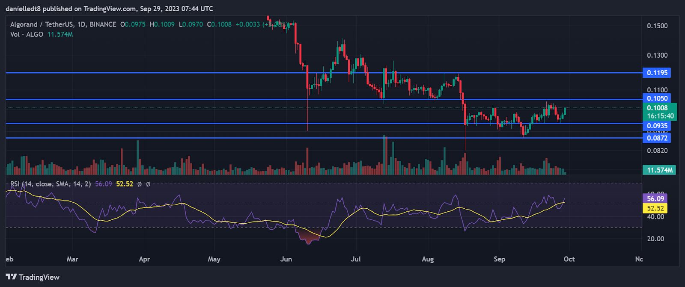Click the Algorand / TetherUS symbol title
The image size is (685, 287).
click(x=63, y=24)
